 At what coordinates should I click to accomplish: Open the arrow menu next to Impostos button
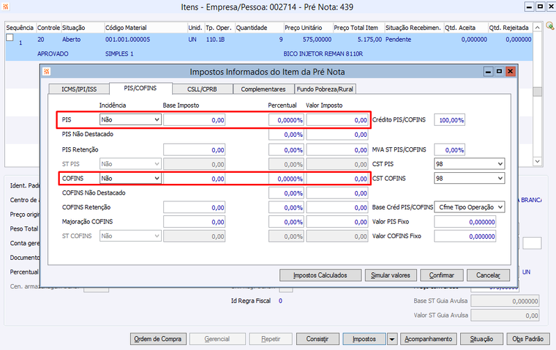click(x=392, y=339)
